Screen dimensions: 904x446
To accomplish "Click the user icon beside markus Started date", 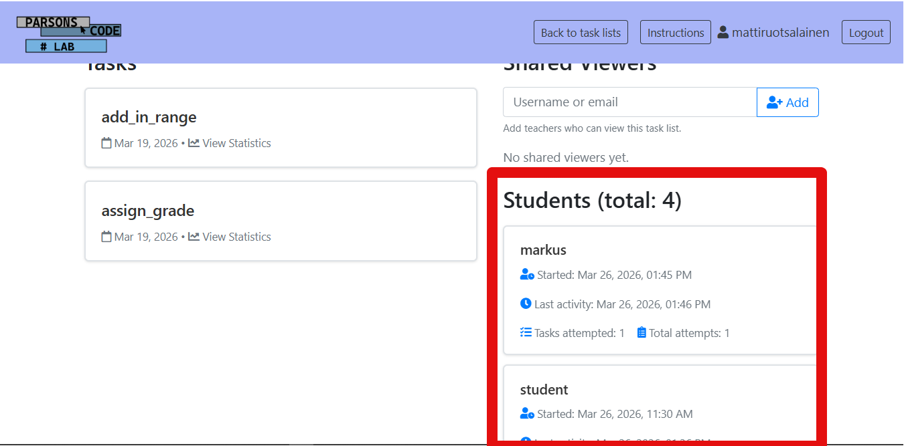I will [527, 273].
